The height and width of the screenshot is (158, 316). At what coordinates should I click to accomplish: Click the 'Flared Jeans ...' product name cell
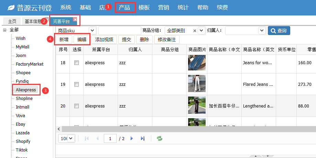pos(259,84)
